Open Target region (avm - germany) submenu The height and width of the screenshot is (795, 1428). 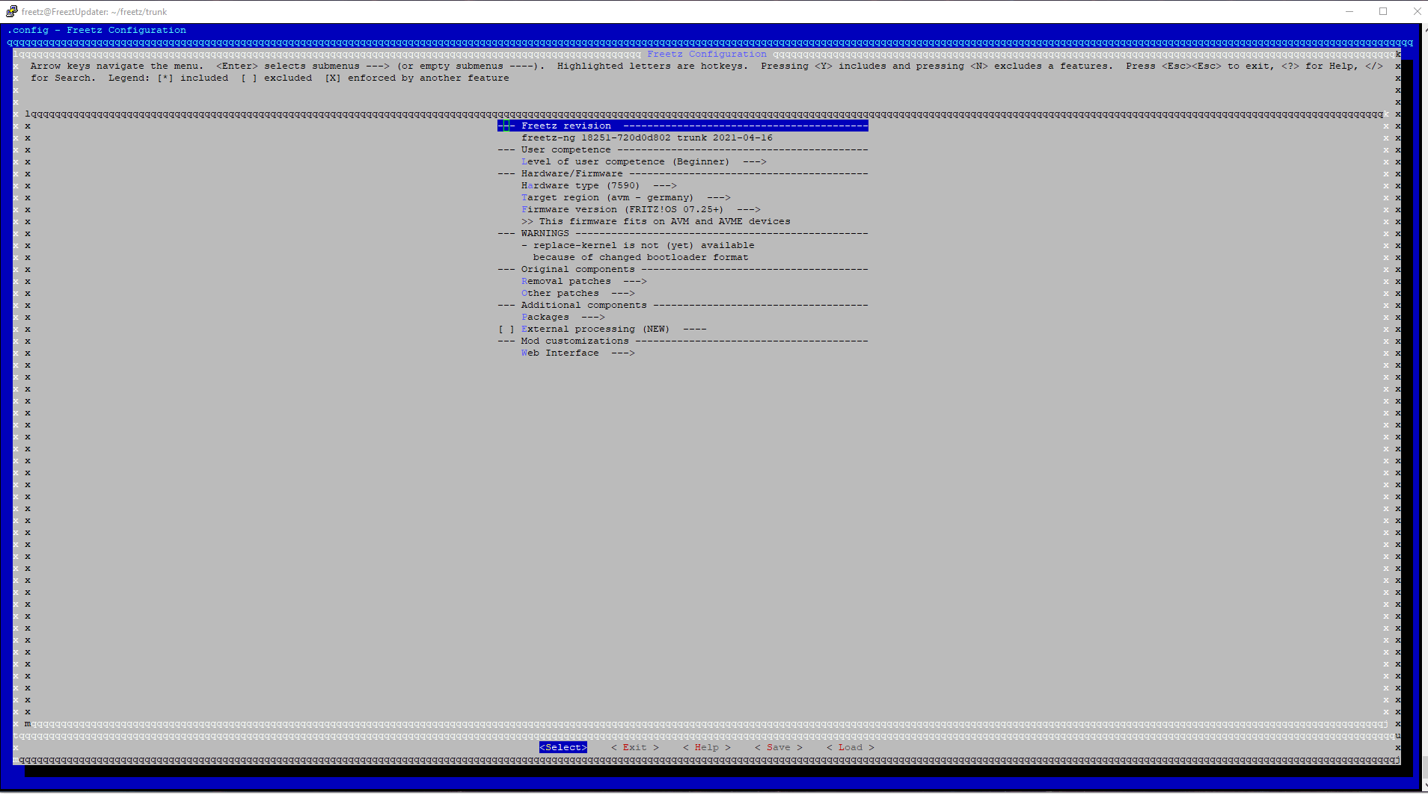click(x=625, y=198)
